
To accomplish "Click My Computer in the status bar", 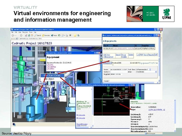I will [x=150, y=133].
